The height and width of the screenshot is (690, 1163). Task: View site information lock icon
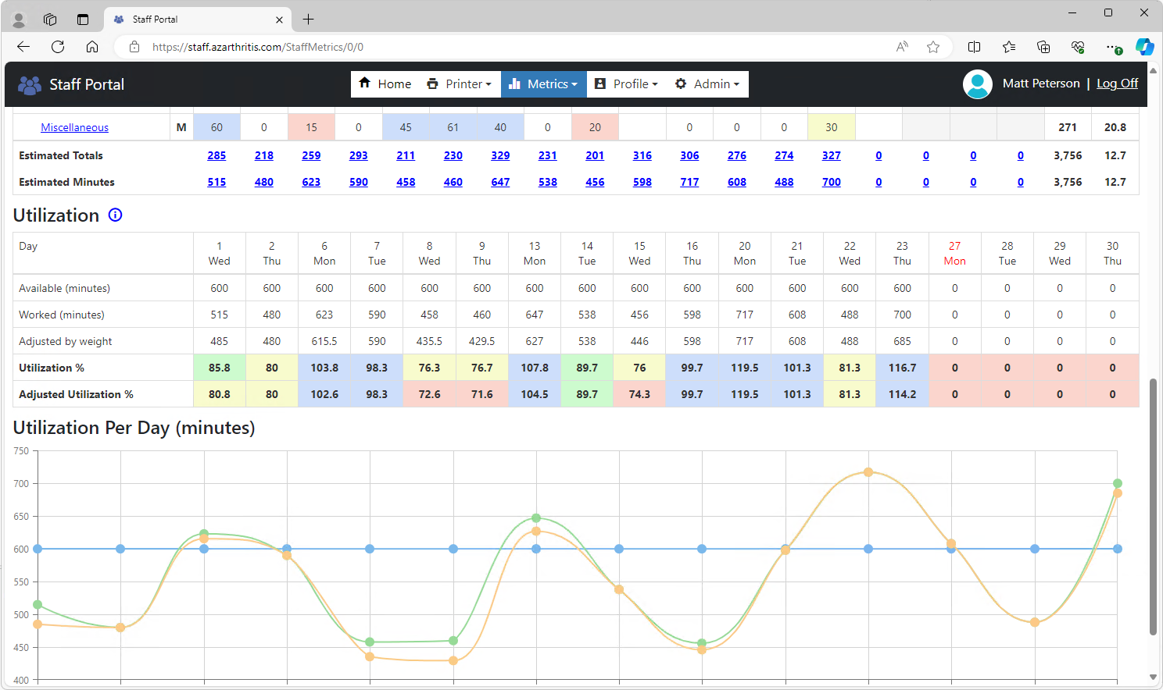point(134,47)
